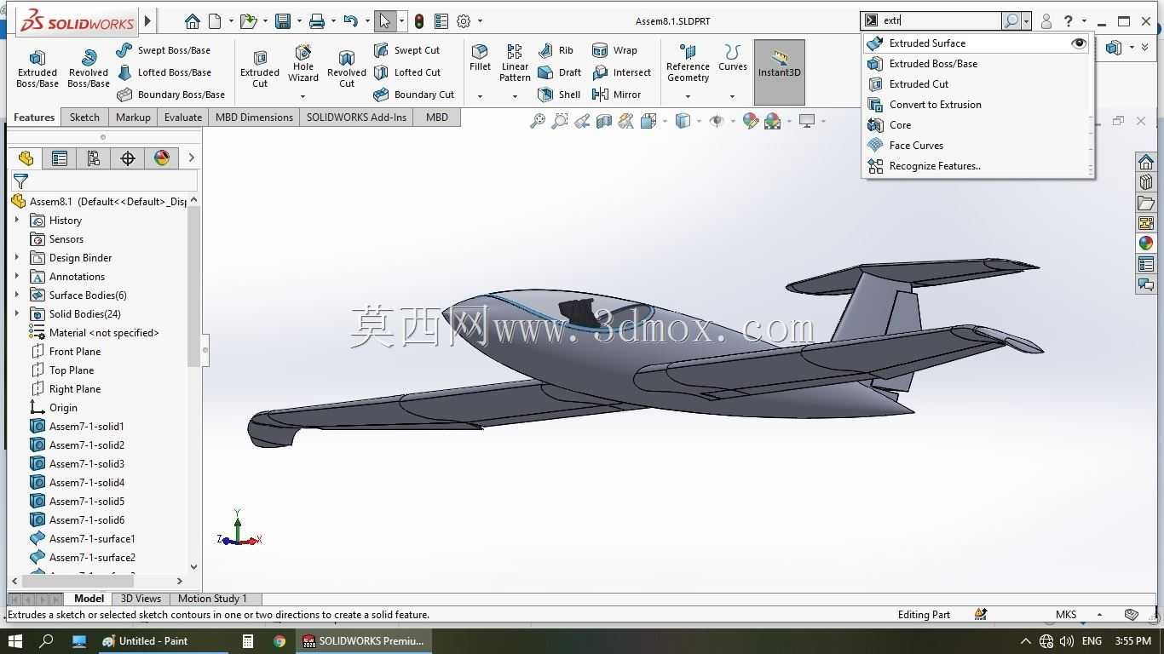Open the DimXpertManager tab icon
The height and width of the screenshot is (654, 1164).
128,158
